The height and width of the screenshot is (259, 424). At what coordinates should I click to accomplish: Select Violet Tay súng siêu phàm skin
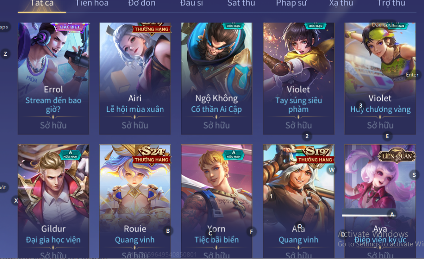299,78
